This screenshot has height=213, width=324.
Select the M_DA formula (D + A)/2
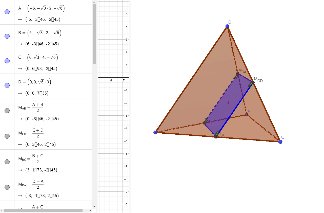[x=31, y=184]
